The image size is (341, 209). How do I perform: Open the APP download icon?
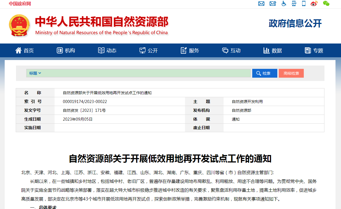click(294, 4)
